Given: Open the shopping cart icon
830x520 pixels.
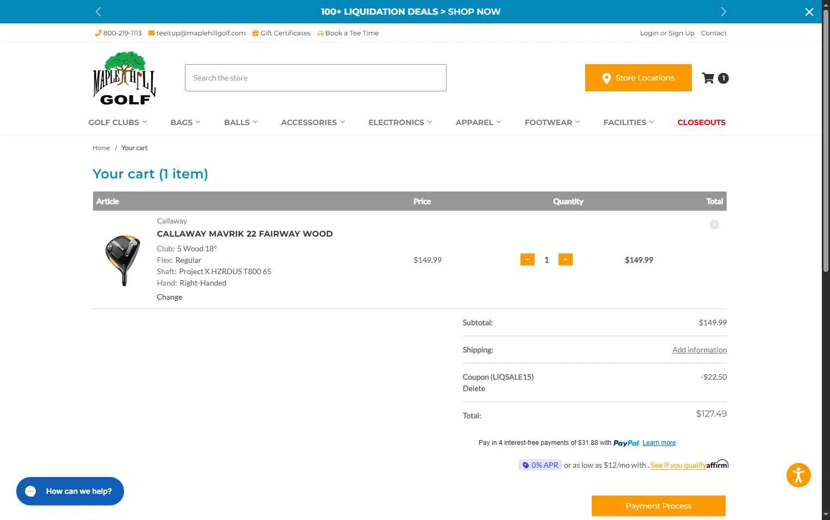Looking at the screenshot, I should [708, 78].
